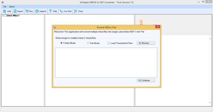This screenshot has height=112, width=213.
Task: Click the preview pane scroll down arrow
Action: 210,102
